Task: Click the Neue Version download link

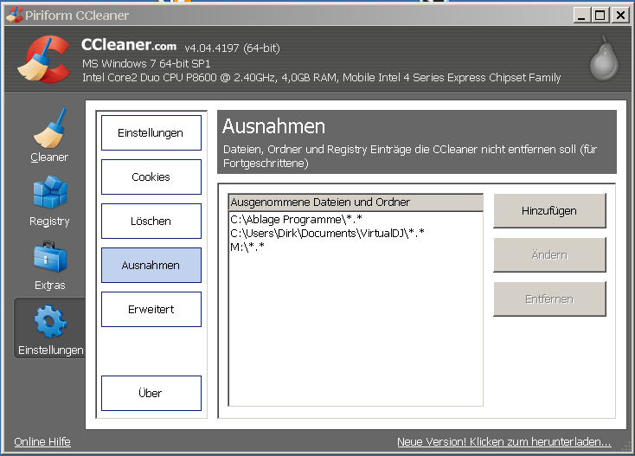Action: [x=504, y=441]
